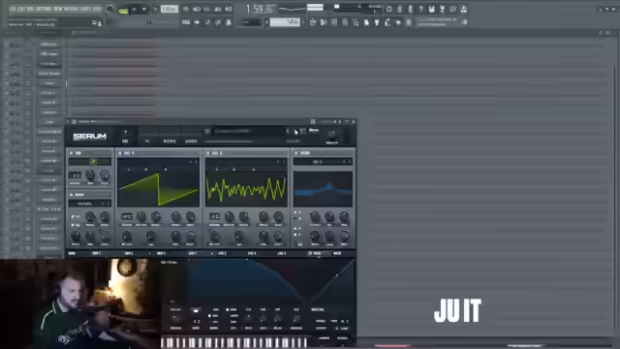Click the FL Studio play button
This screenshot has height=349, width=620.
pos(134,9)
